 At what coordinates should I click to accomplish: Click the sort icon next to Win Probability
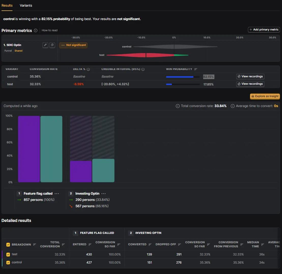coord(196,69)
